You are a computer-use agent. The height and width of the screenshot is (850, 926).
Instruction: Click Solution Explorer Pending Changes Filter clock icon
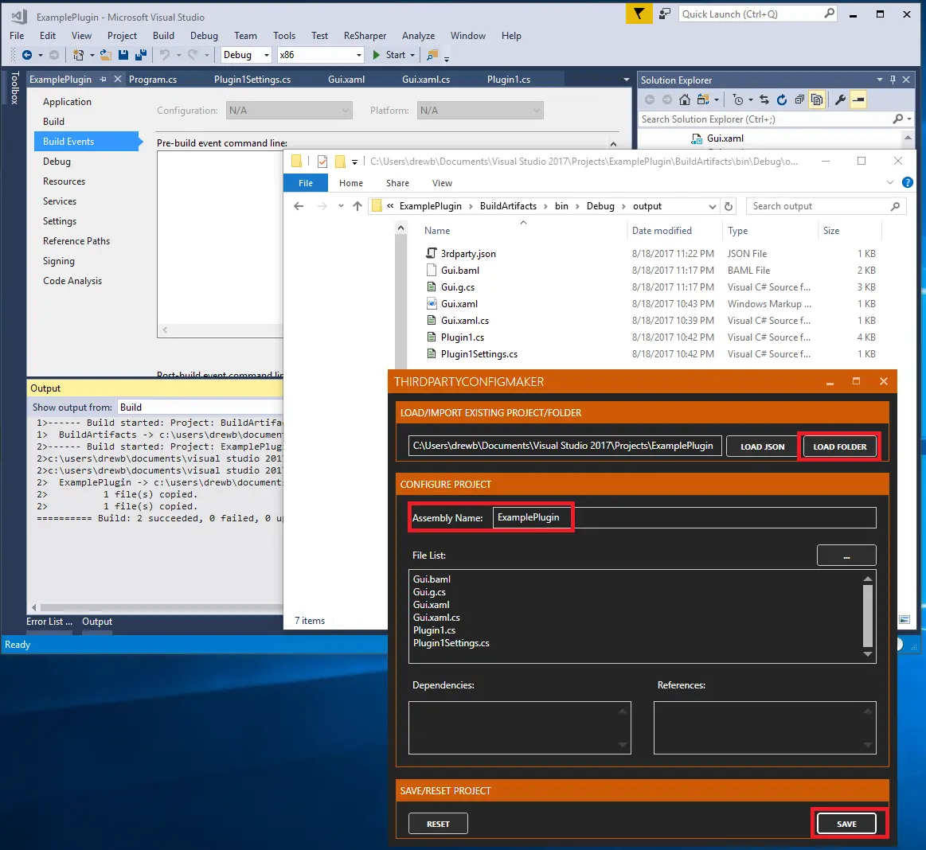coord(738,99)
